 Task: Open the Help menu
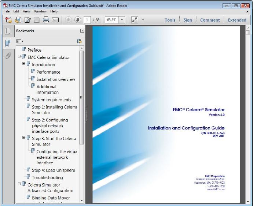[54, 11]
